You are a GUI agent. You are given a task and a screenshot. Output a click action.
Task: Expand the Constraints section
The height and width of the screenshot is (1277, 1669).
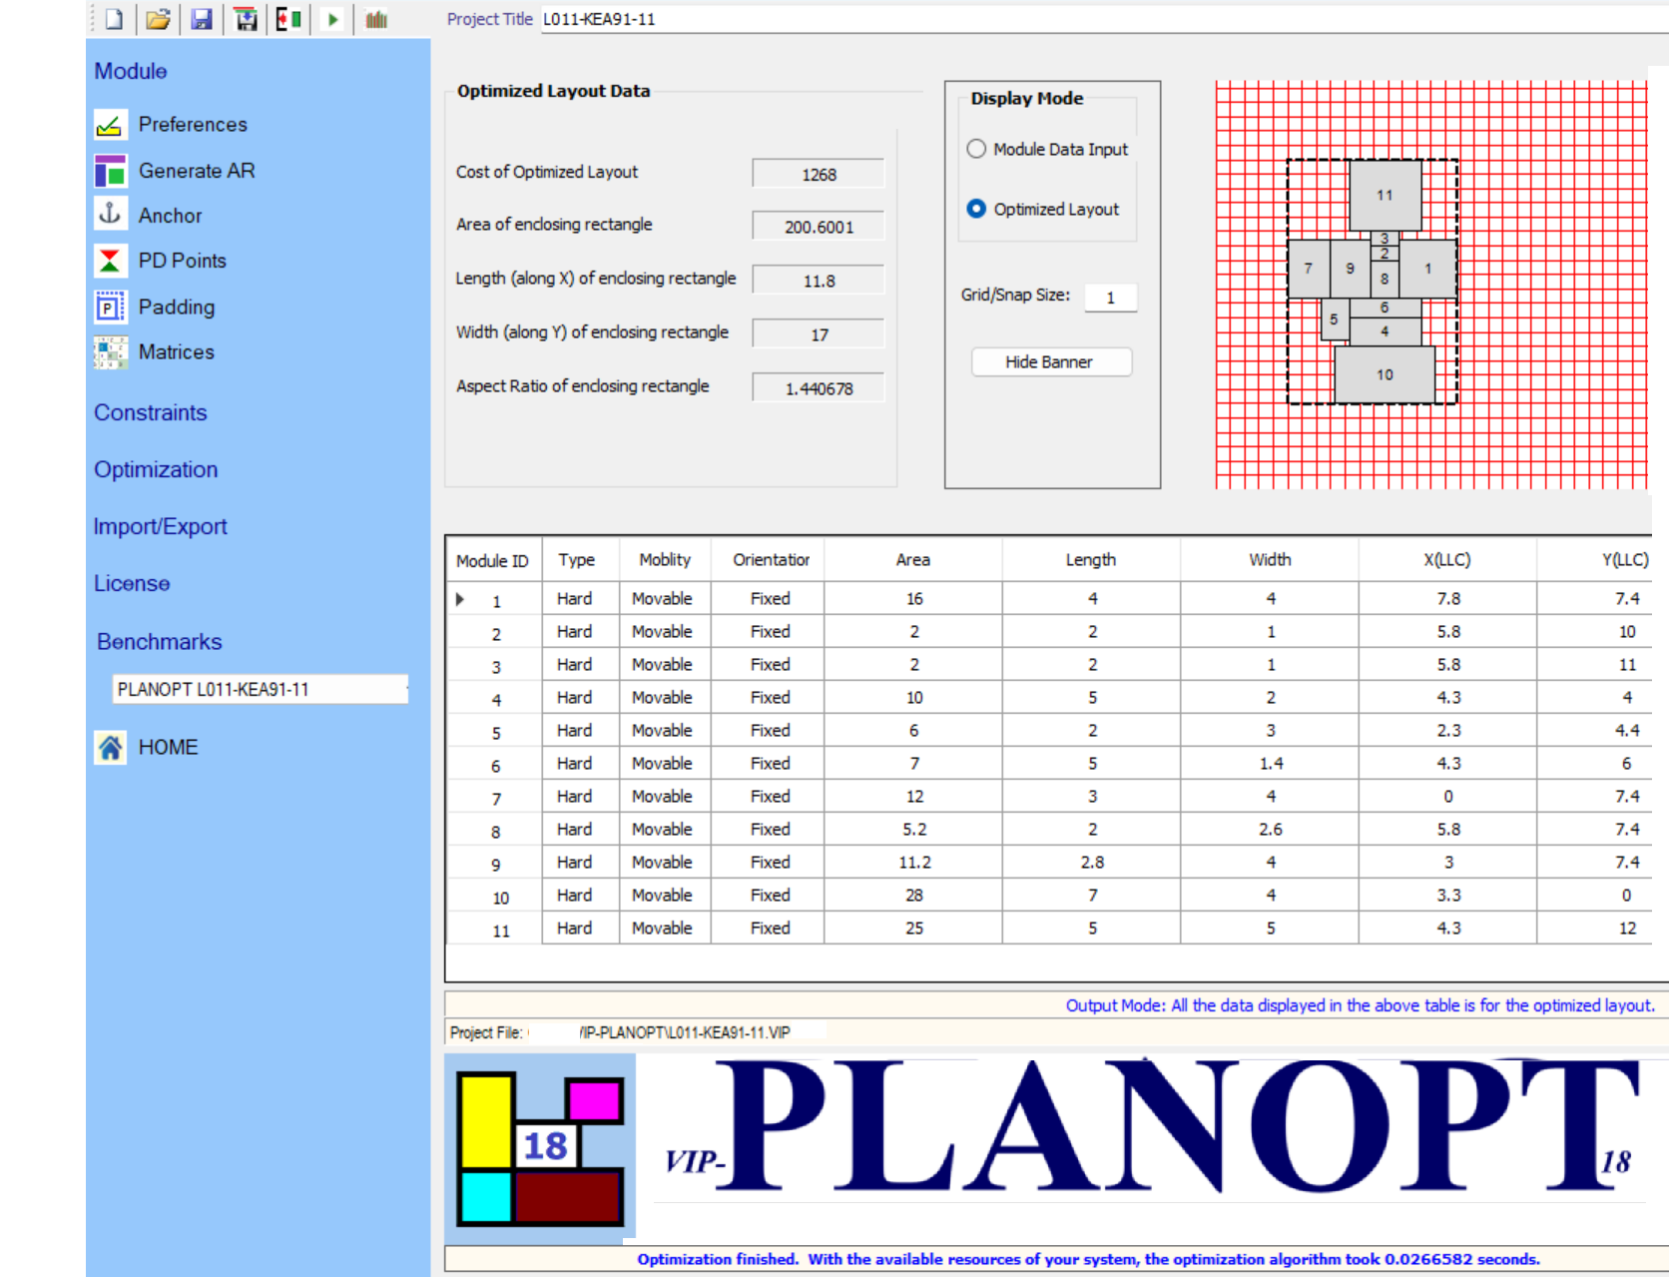[151, 412]
